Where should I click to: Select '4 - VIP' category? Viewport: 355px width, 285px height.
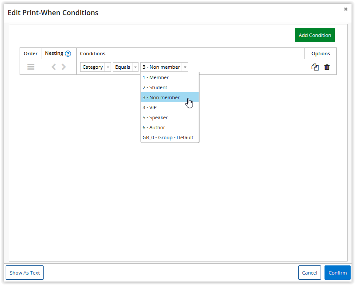tap(149, 107)
